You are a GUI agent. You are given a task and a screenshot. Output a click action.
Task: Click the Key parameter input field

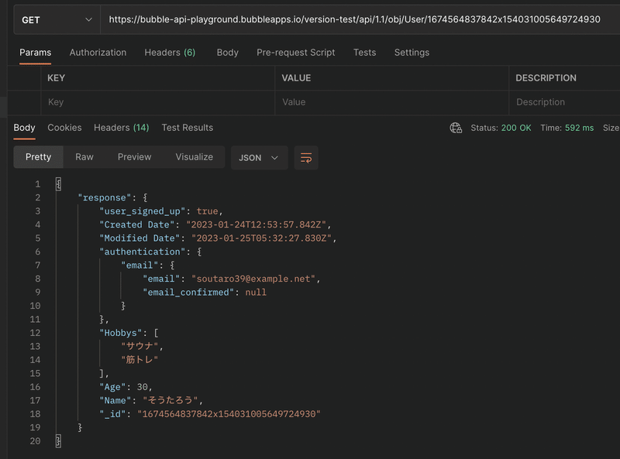158,102
